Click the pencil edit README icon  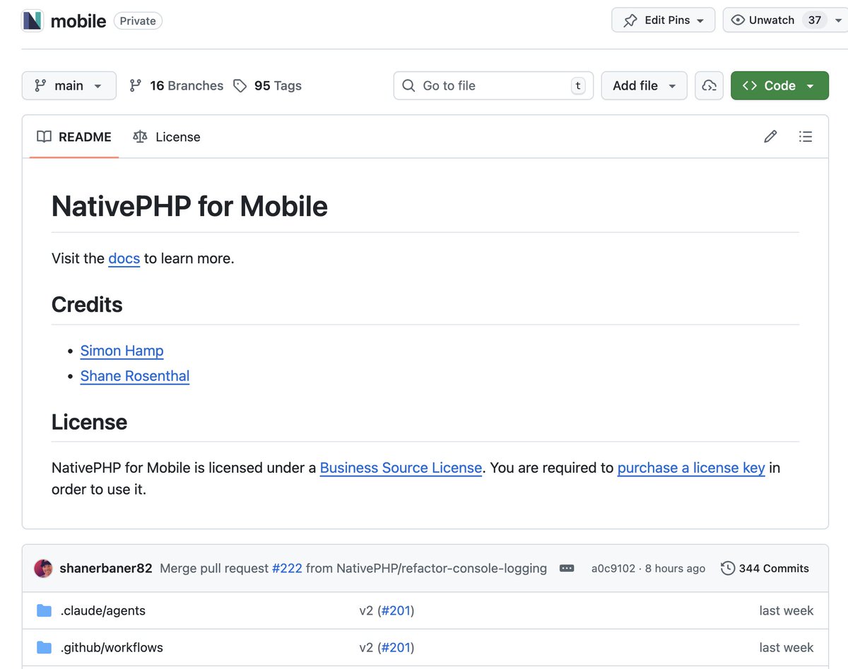pyautogui.click(x=770, y=137)
